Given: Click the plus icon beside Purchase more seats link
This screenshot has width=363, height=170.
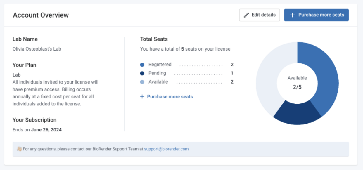Looking at the screenshot, I should click(x=142, y=97).
